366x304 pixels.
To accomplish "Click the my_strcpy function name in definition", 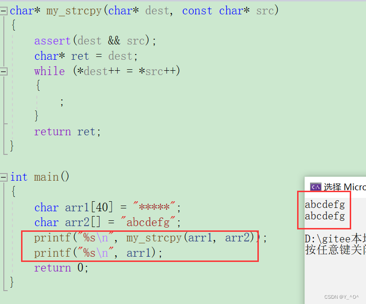I will coord(74,11).
